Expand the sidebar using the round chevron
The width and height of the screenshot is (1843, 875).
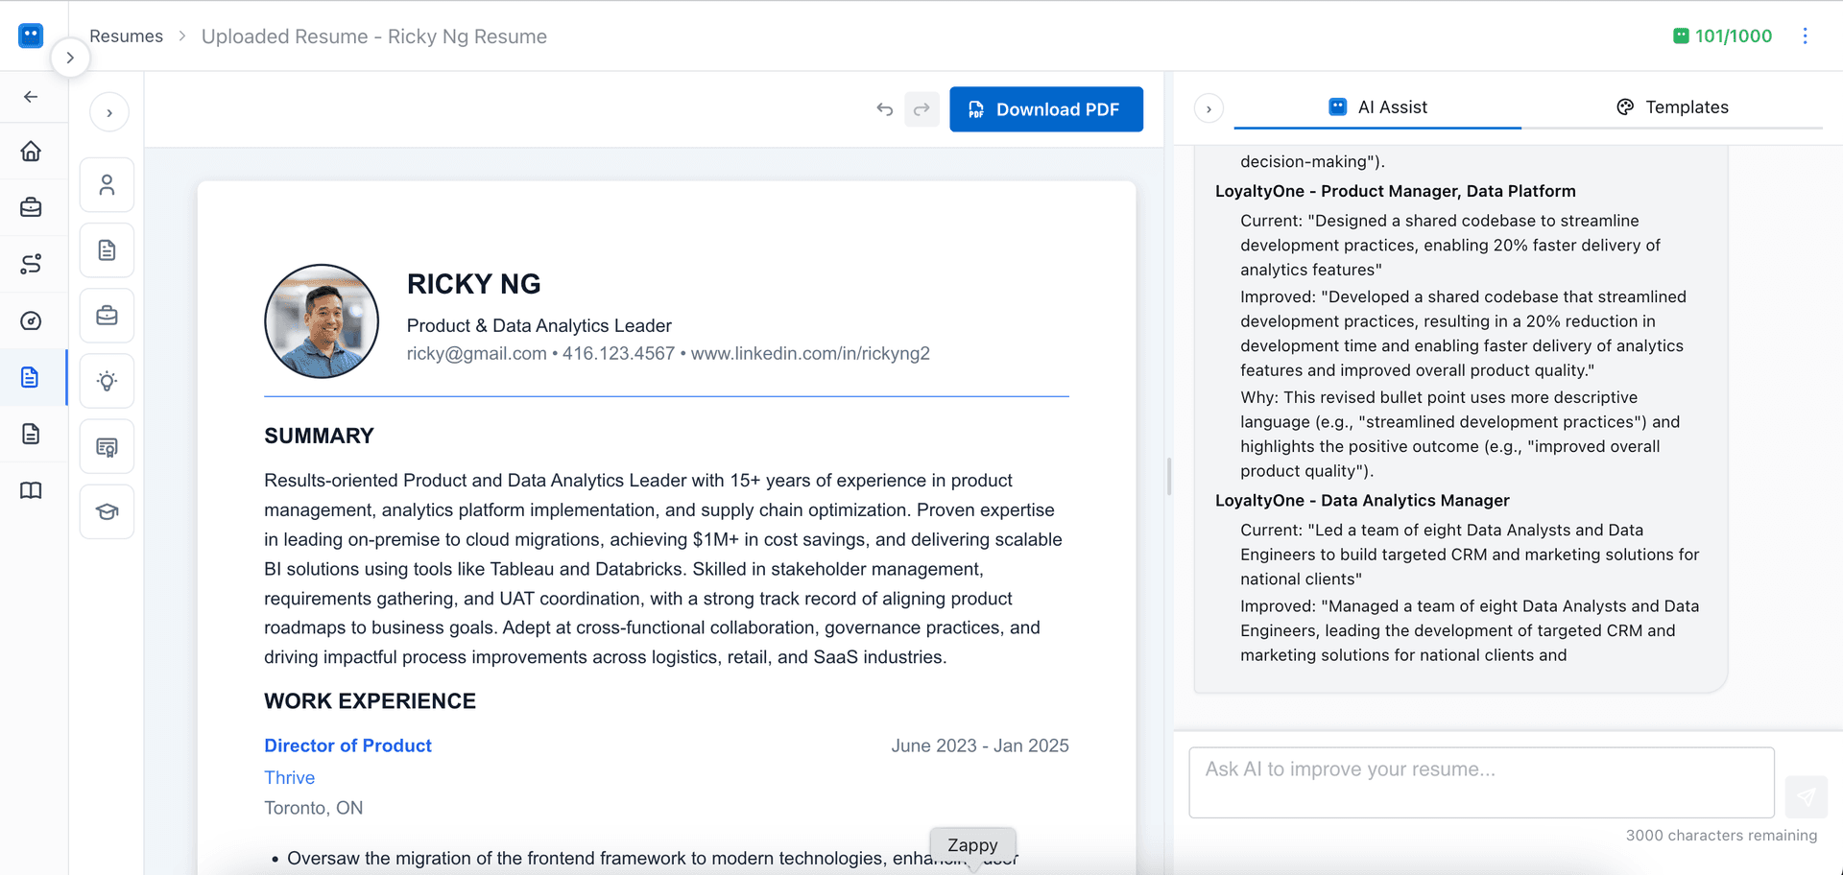click(71, 58)
